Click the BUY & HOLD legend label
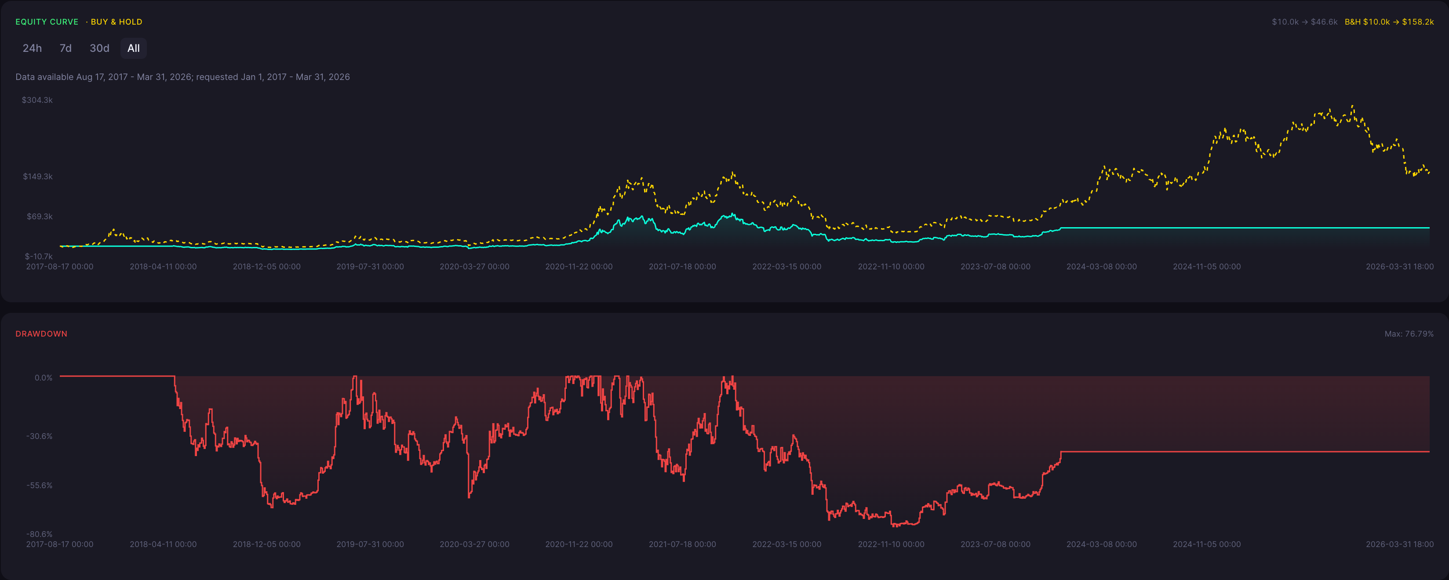This screenshot has width=1449, height=580. click(117, 22)
